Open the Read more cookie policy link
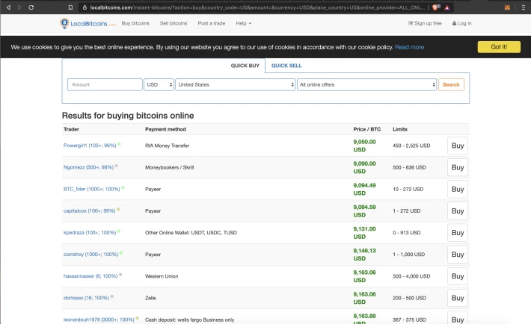Viewport: 531px width, 324px height. pyautogui.click(x=409, y=47)
